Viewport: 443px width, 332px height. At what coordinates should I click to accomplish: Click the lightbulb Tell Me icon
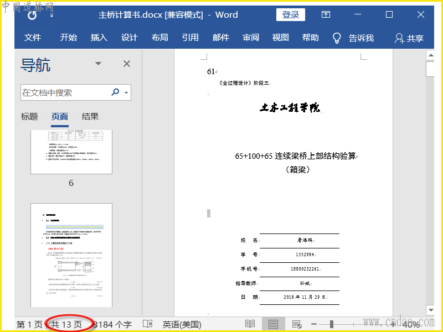pos(337,38)
